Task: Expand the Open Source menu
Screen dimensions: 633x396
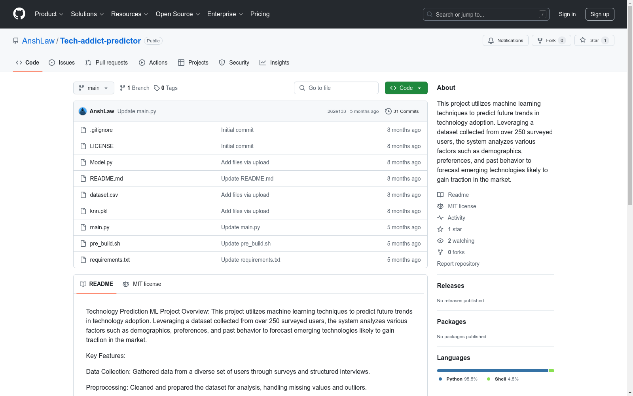Action: tap(178, 14)
